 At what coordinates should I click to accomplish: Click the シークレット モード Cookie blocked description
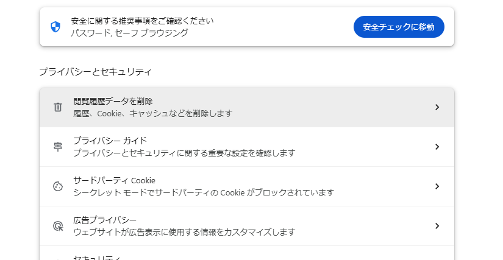[204, 192]
